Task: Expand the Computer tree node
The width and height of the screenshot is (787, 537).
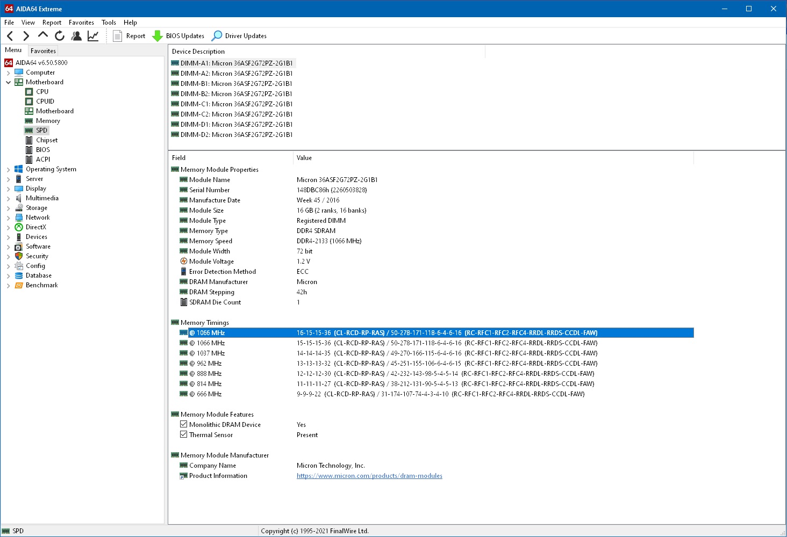Action: pos(9,72)
